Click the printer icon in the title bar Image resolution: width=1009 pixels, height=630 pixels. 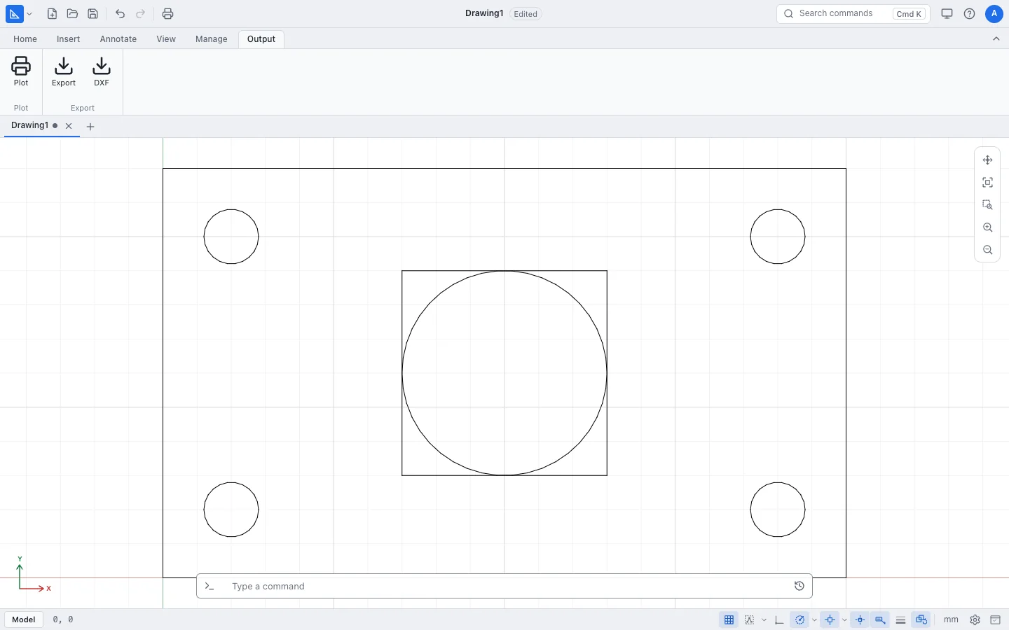click(x=167, y=14)
